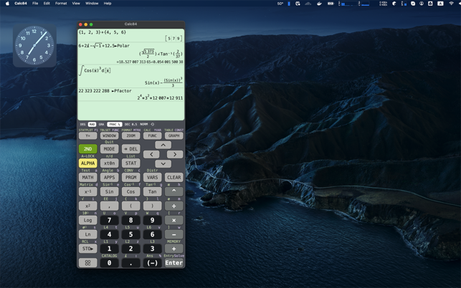
Task: Click the Log key
Action: 88,220
